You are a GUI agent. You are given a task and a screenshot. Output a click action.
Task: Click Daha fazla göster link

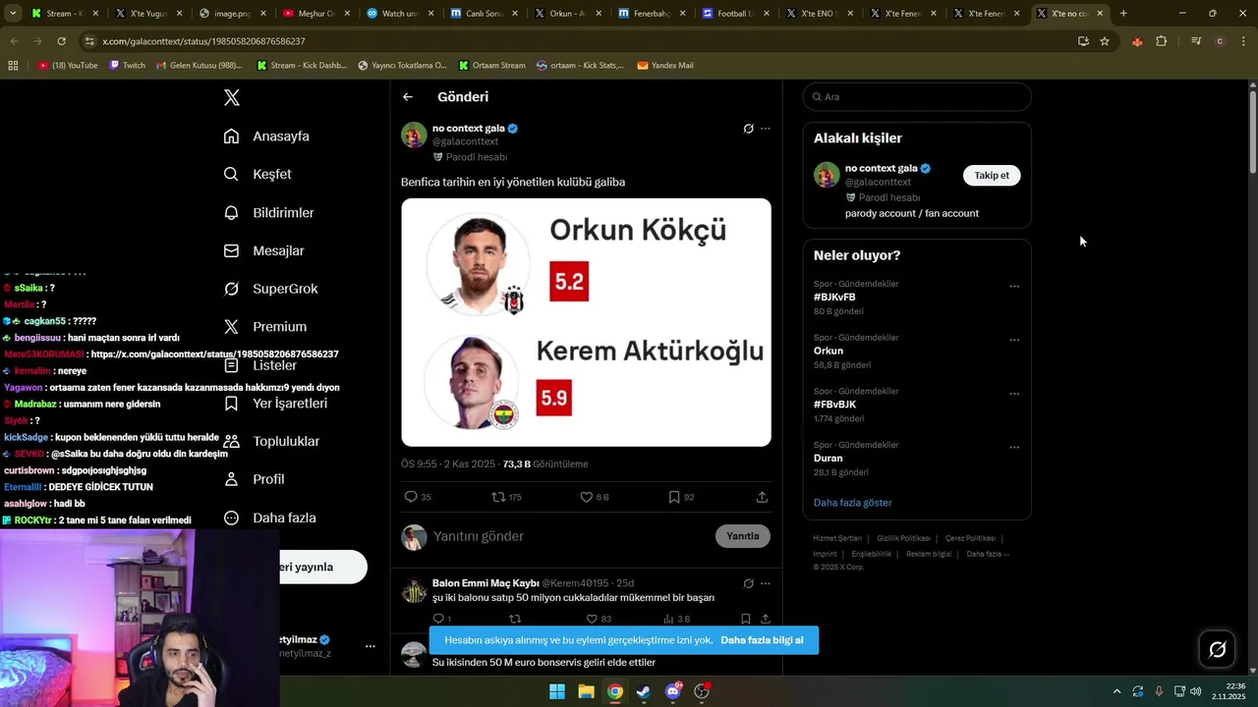coord(852,503)
